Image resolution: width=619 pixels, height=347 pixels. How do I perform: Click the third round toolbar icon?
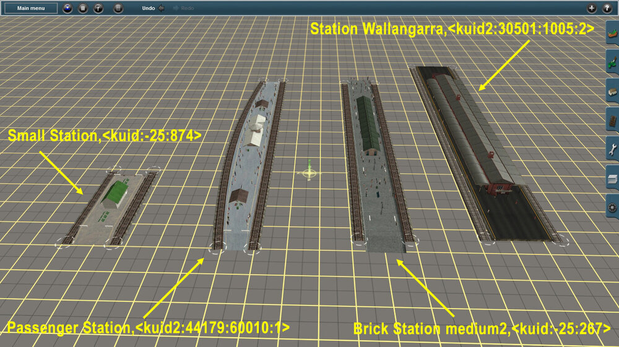[x=98, y=8]
